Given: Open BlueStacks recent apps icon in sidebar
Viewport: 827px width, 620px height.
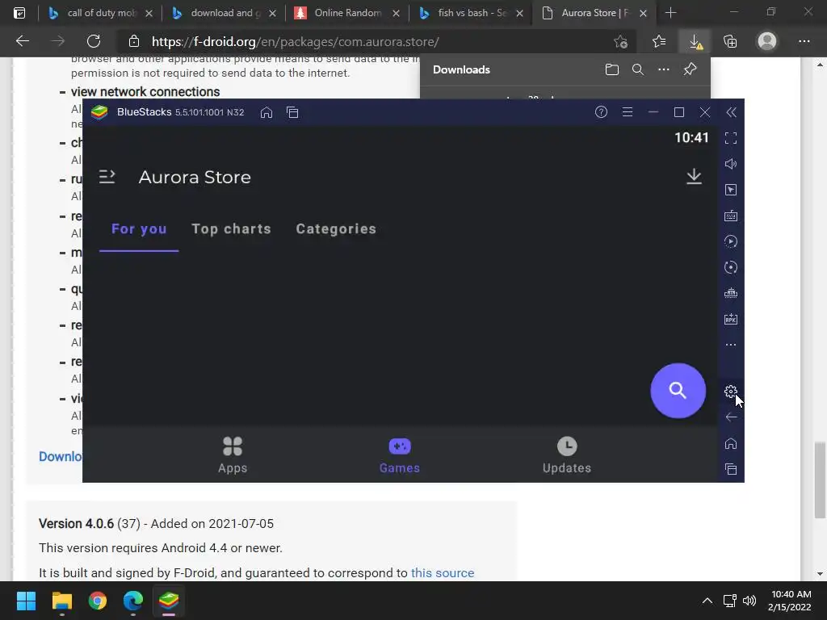Looking at the screenshot, I should point(730,469).
